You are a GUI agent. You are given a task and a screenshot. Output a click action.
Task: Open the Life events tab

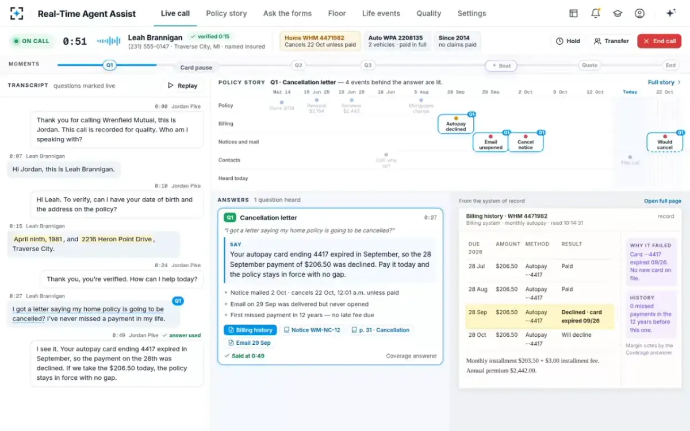click(x=381, y=13)
